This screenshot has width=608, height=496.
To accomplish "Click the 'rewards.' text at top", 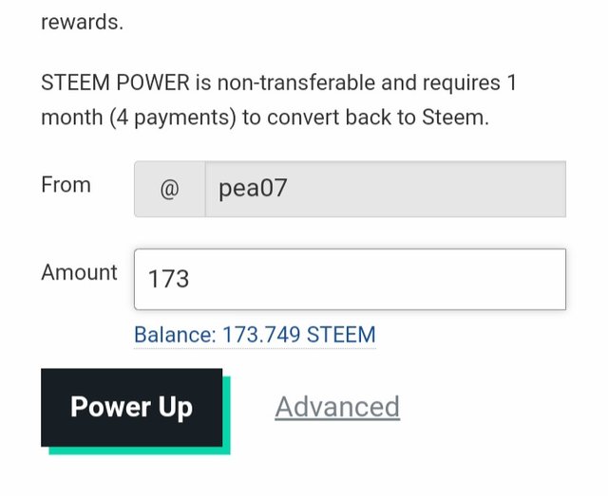I will (x=83, y=22).
